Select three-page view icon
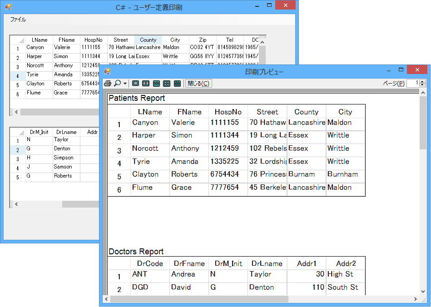Screen dimensions: 431x307 (x=156, y=83)
